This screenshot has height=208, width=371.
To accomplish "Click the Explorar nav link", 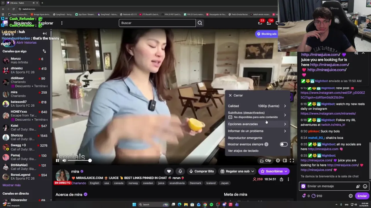I will coord(46,23).
